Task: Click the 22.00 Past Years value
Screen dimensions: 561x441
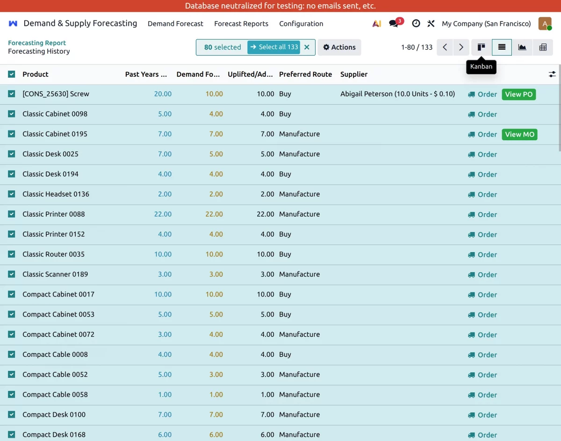Action: (163, 214)
